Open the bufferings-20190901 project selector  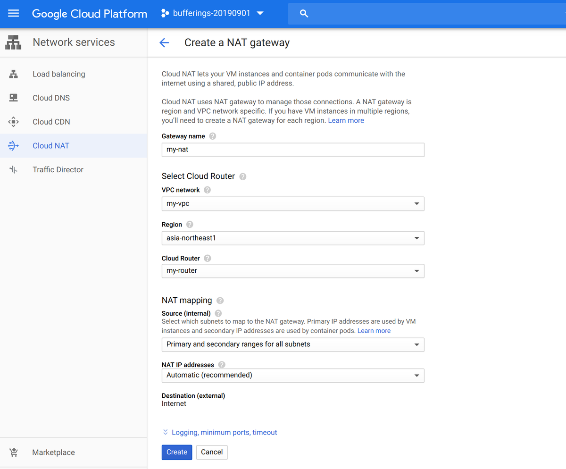pos(212,14)
